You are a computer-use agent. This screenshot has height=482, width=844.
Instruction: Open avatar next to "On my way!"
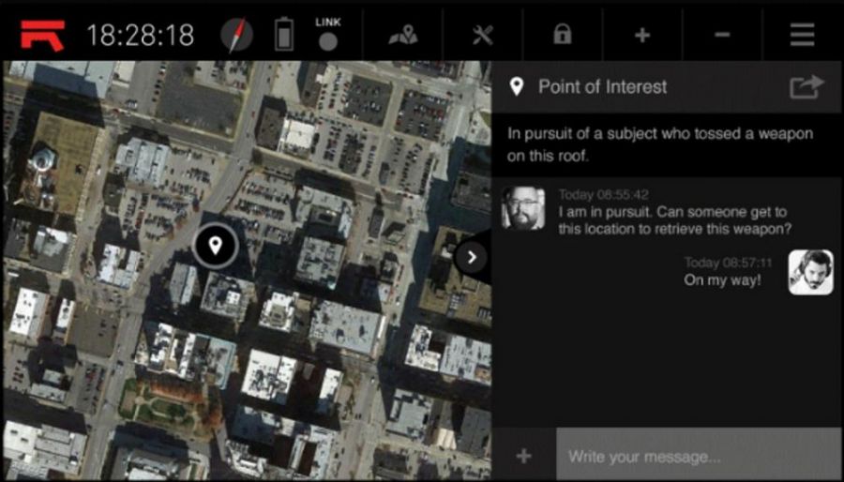click(x=810, y=272)
